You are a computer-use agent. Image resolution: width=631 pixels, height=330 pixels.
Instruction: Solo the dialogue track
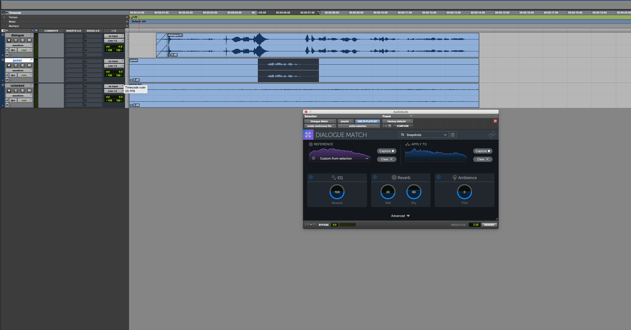click(x=23, y=40)
